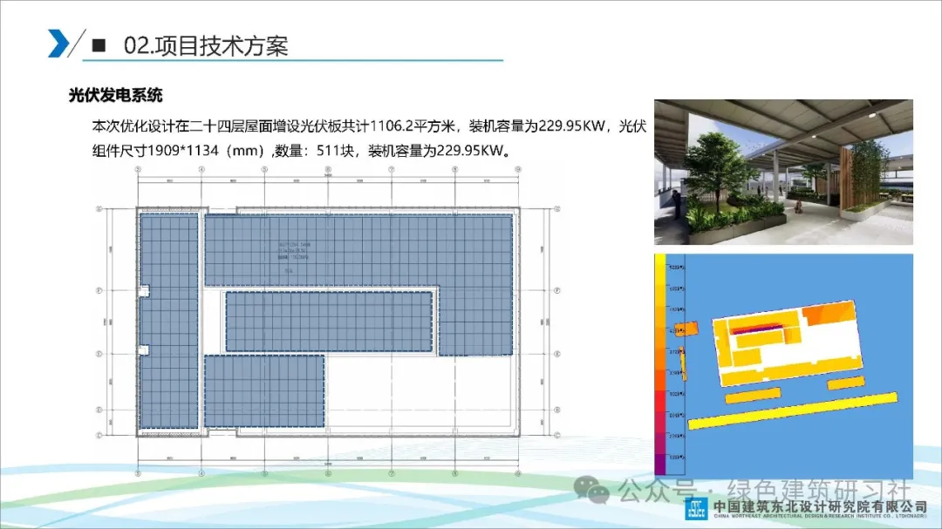Click the 光伏发电系统 heading
The width and height of the screenshot is (942, 529).
[x=116, y=95]
